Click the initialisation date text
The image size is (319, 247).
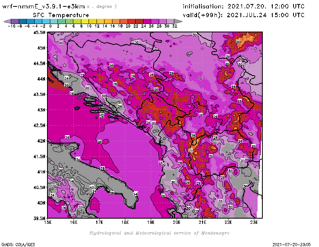tap(244, 7)
